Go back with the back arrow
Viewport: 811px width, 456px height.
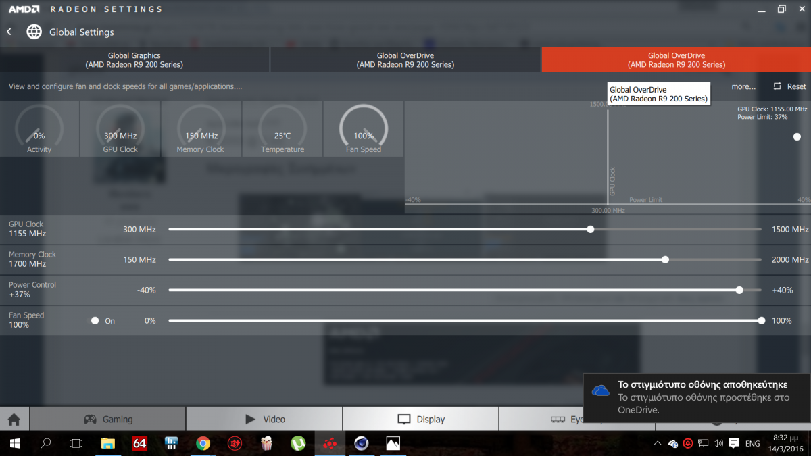[x=9, y=32]
